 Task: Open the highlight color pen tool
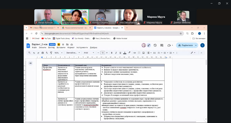coord(129,52)
